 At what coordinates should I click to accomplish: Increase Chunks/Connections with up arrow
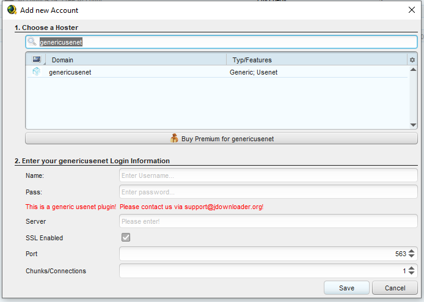412,268
